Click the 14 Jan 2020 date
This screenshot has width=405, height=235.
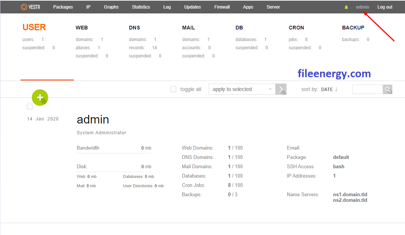point(42,119)
